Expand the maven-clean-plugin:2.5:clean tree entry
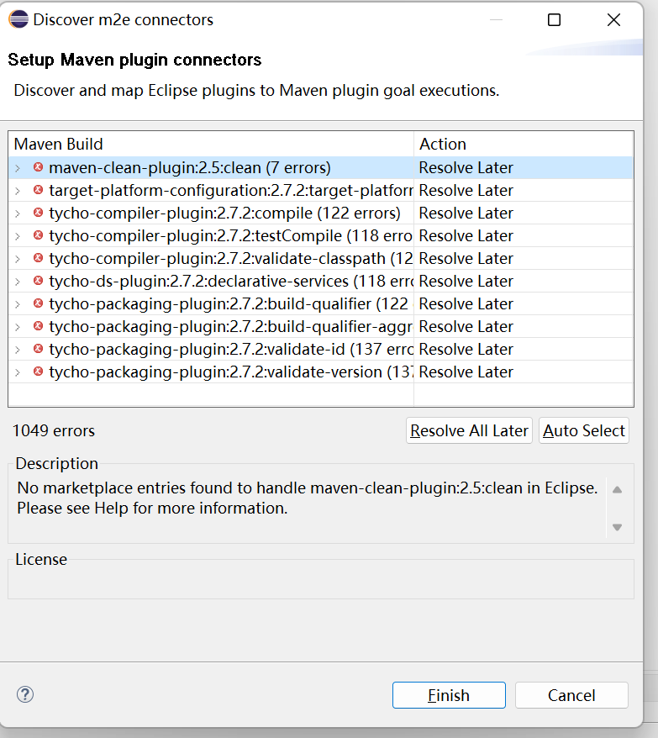 tap(18, 167)
